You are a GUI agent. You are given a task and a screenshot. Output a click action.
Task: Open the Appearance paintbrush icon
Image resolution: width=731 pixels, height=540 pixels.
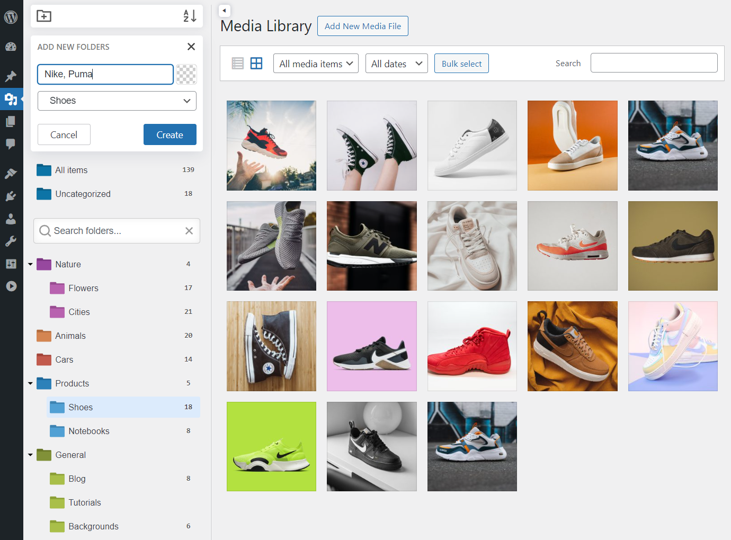pyautogui.click(x=11, y=173)
